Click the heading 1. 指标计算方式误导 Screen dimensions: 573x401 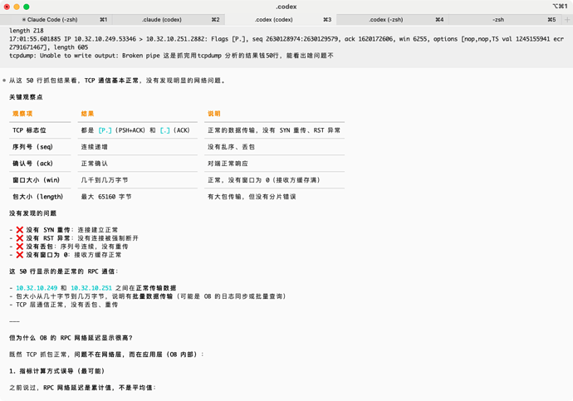tap(57, 371)
